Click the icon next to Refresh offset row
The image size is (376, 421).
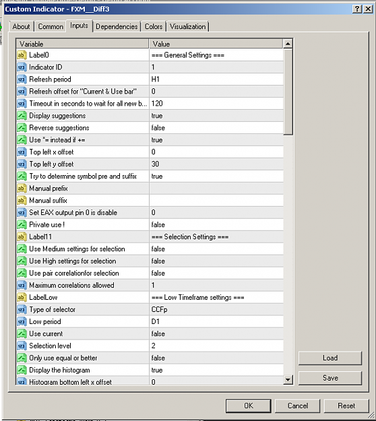[x=22, y=92]
